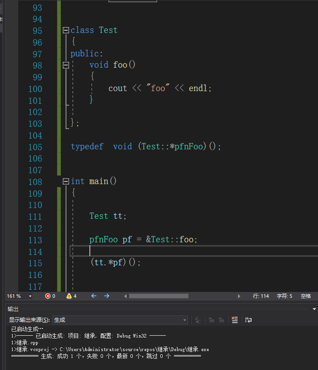
Task: Go to next message in output
Action: [x=221, y=320]
